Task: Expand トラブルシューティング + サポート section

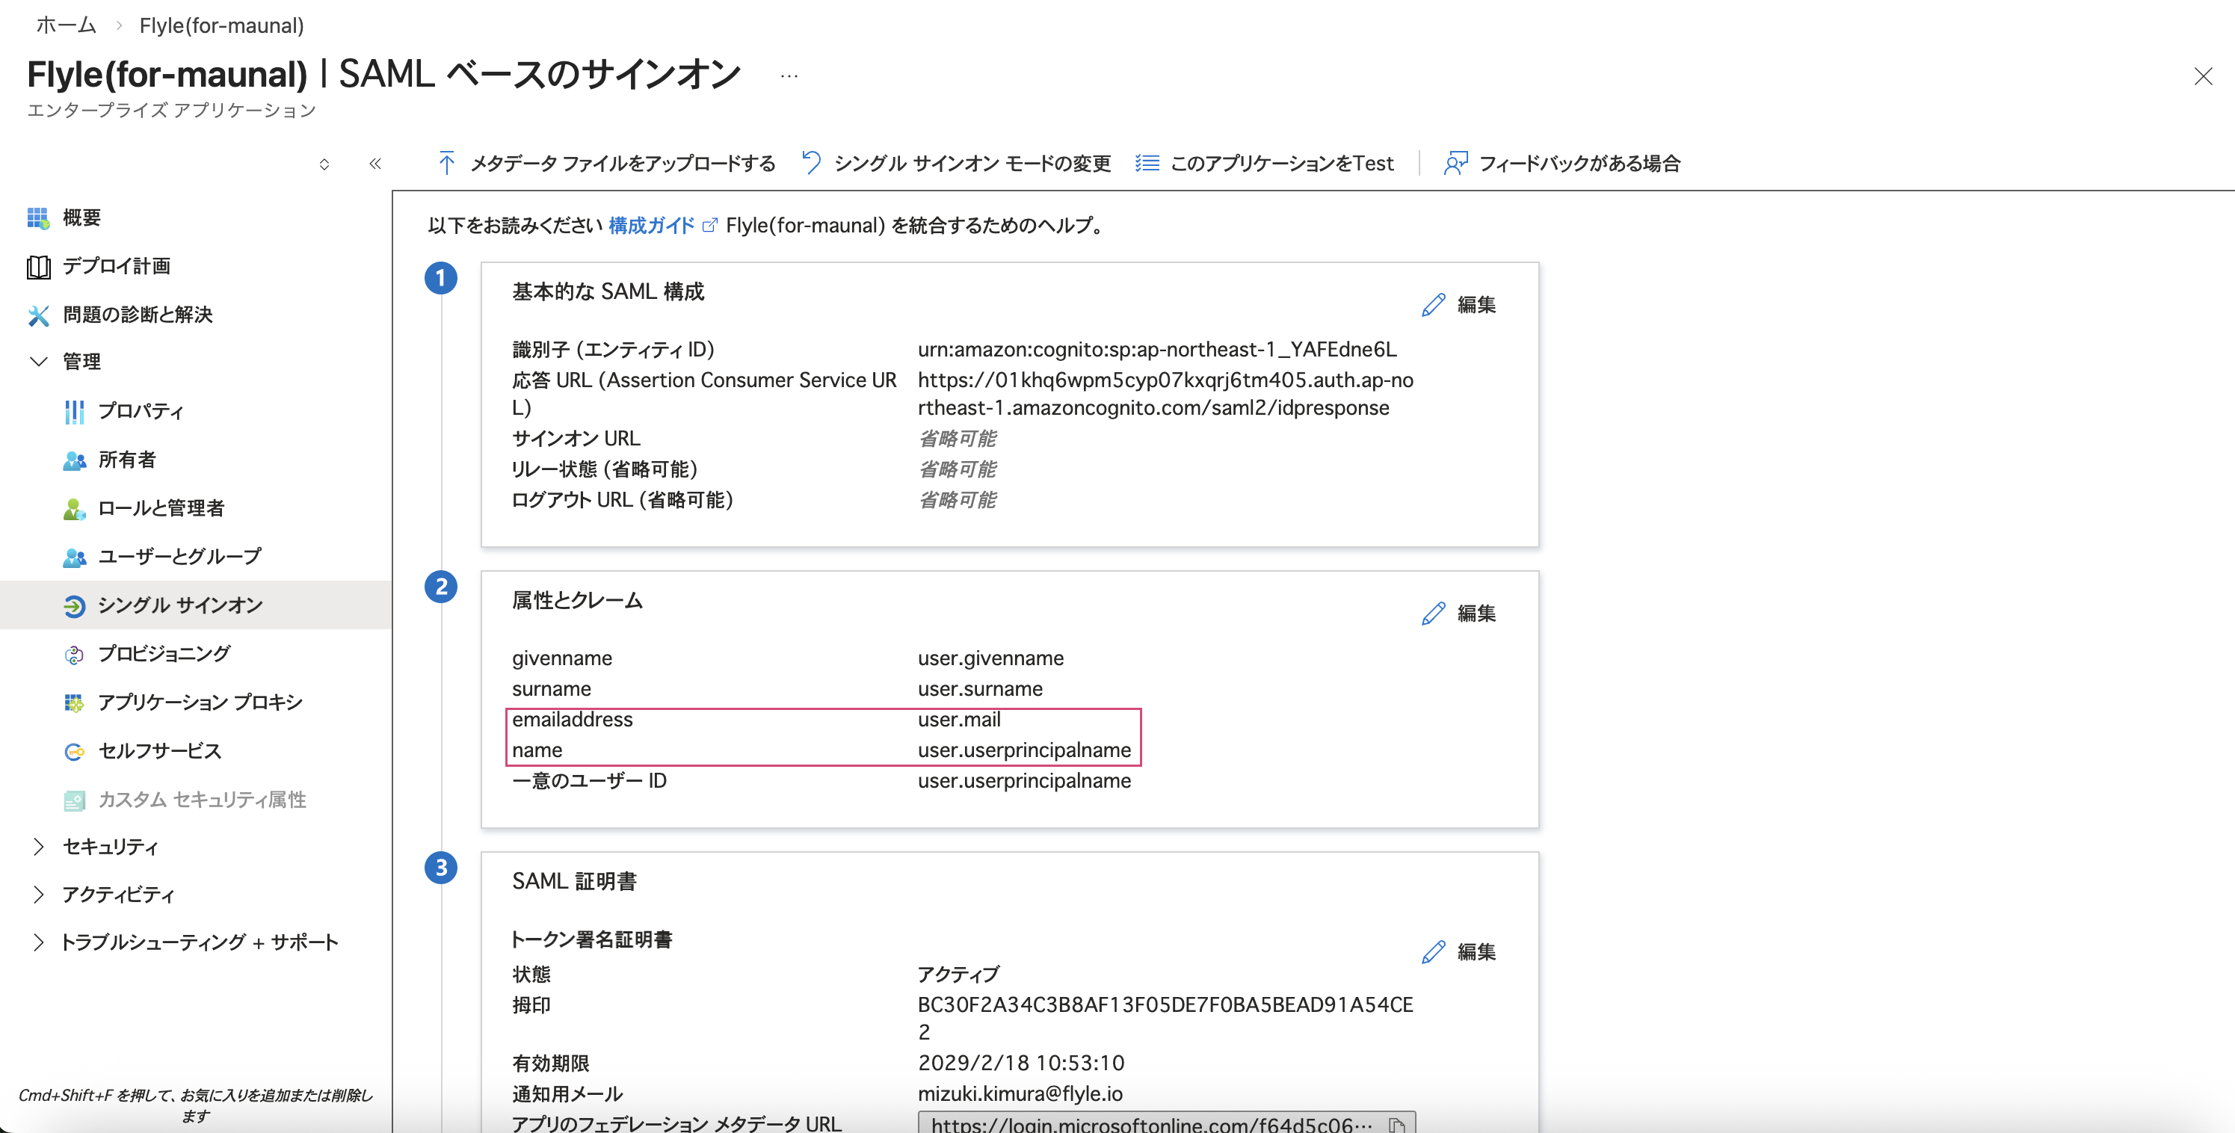Action: (x=38, y=942)
